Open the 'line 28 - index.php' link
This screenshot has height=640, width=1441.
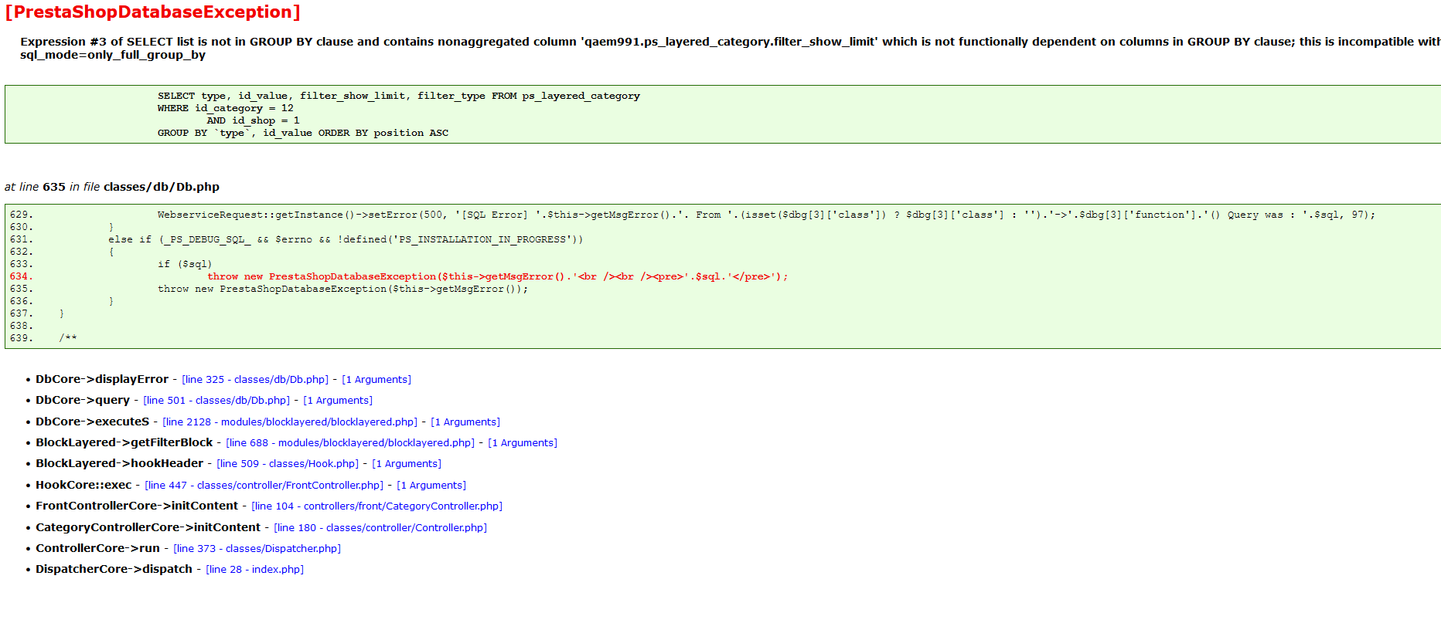255,570
